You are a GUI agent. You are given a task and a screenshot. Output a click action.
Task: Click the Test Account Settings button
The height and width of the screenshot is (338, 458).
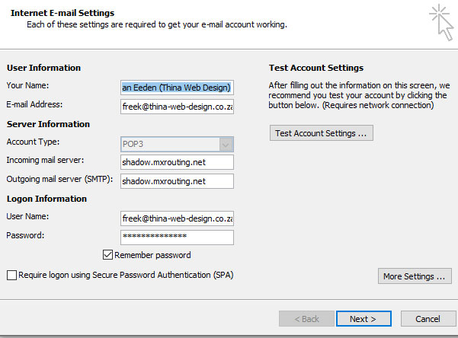(x=321, y=133)
